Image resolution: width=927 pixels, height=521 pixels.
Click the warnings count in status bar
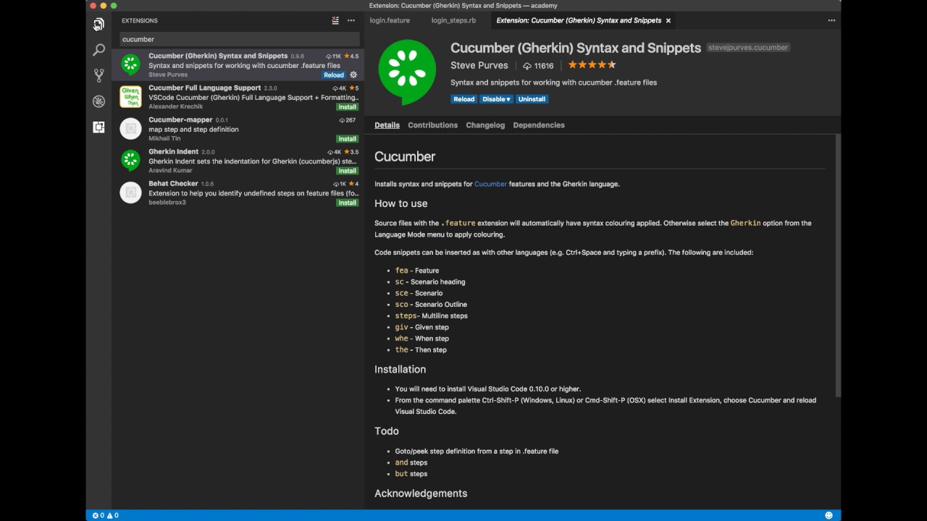[113, 515]
